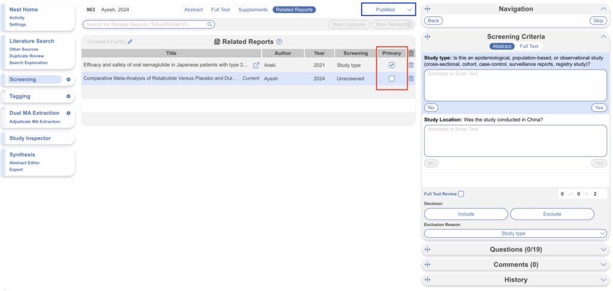613x291 pixels.
Task: Open the Exclusion Reason dropdown
Action: coord(515,234)
